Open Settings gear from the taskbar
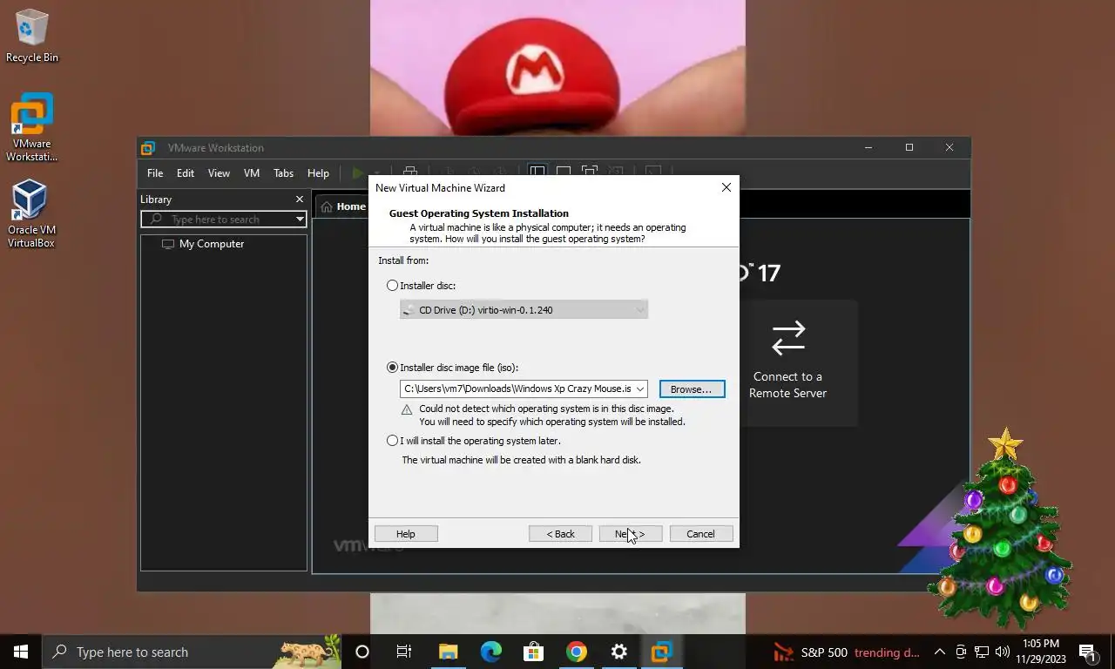 point(618,652)
